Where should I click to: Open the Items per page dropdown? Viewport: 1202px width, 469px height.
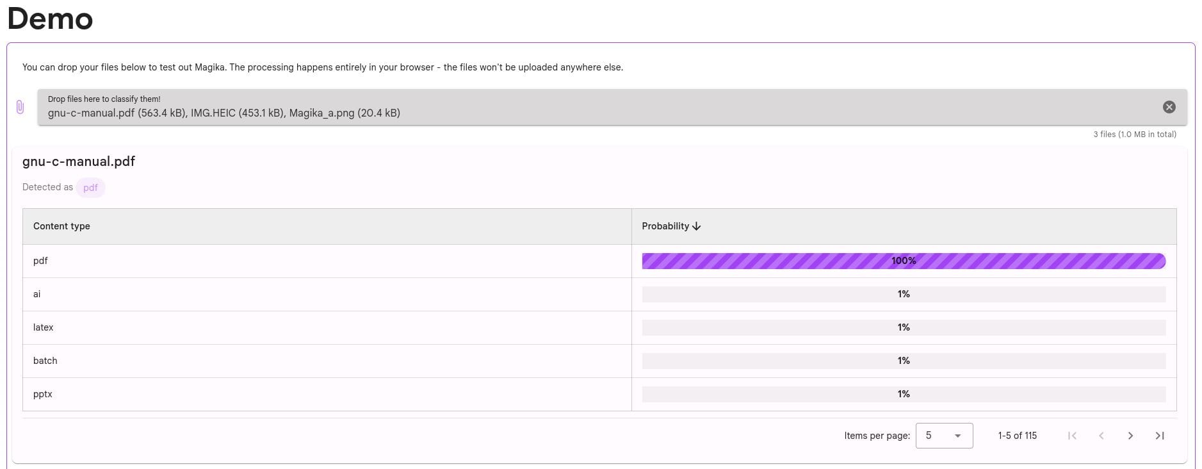coord(944,436)
